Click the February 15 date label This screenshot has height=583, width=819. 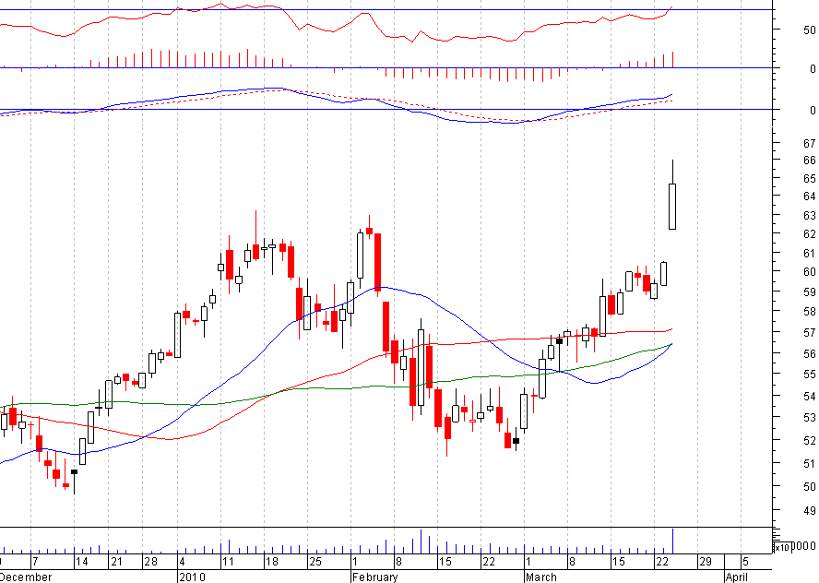coord(445,562)
